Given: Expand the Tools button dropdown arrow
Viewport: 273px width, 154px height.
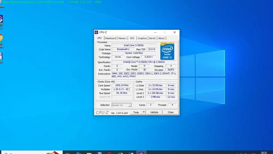Looking at the screenshot, I should click(144, 112).
